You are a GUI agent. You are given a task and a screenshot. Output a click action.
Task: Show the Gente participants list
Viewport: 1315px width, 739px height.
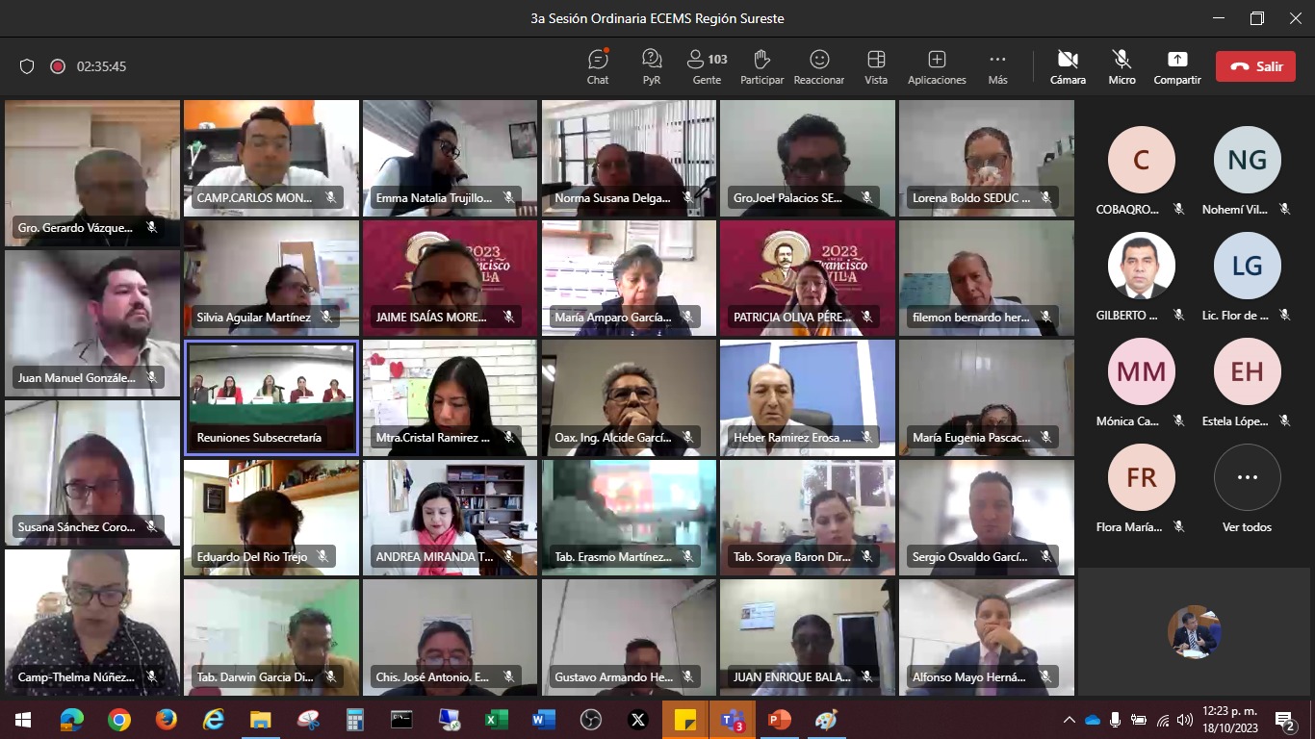(x=707, y=66)
